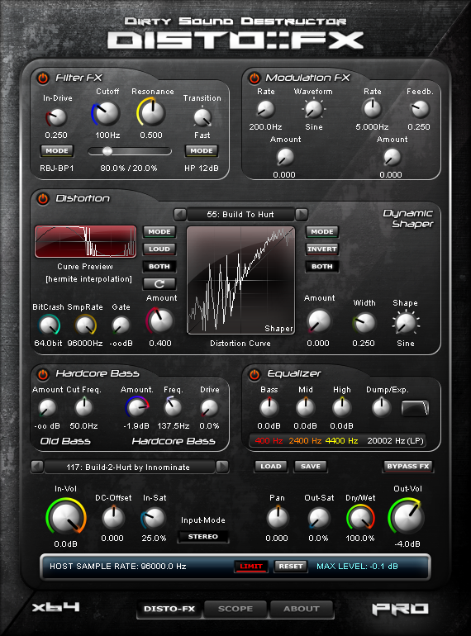Toggle the Dynamic Shaper BOTH button

(x=322, y=267)
